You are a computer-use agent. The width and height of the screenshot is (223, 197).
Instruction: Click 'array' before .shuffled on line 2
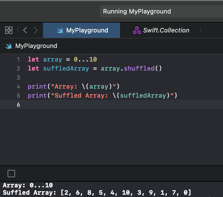[110, 69]
